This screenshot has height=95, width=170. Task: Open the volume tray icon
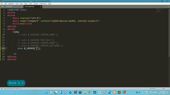154,92
